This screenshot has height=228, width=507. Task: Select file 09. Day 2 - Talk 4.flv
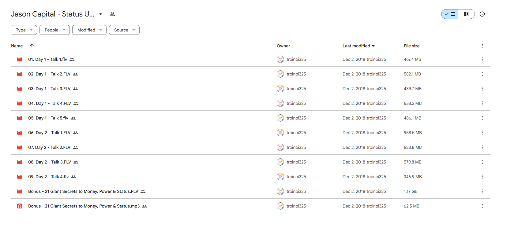[250, 177]
